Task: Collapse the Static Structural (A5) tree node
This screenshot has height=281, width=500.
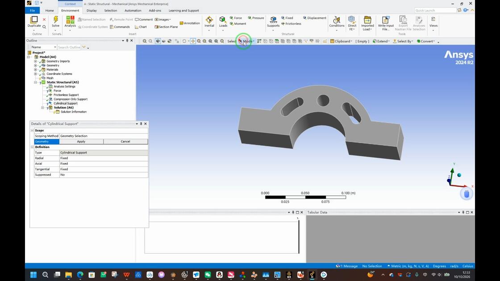Action: click(35, 82)
